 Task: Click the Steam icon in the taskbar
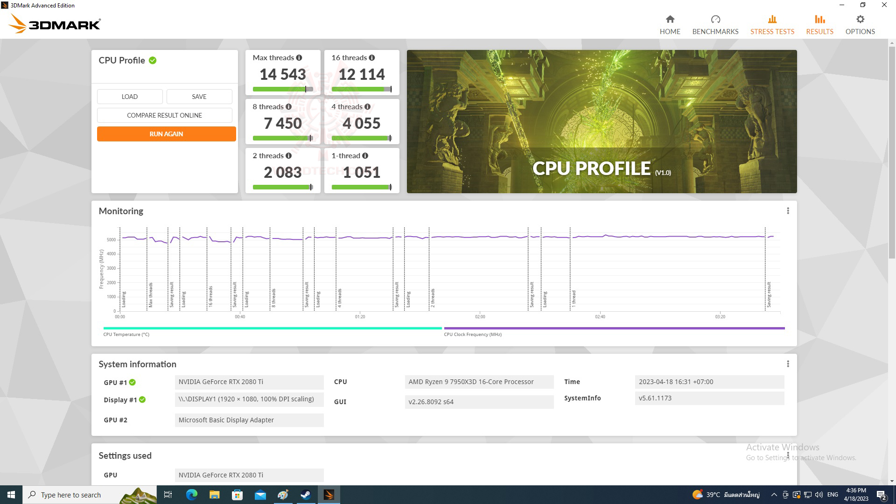(306, 494)
